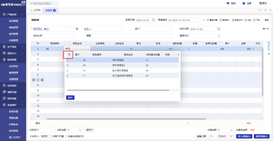The width and height of the screenshot is (273, 141).
Task: Open the 服务 heart icon
Action: pos(228,3)
